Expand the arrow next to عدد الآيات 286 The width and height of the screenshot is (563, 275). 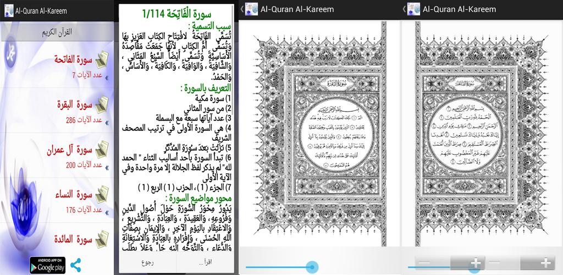coord(107,123)
